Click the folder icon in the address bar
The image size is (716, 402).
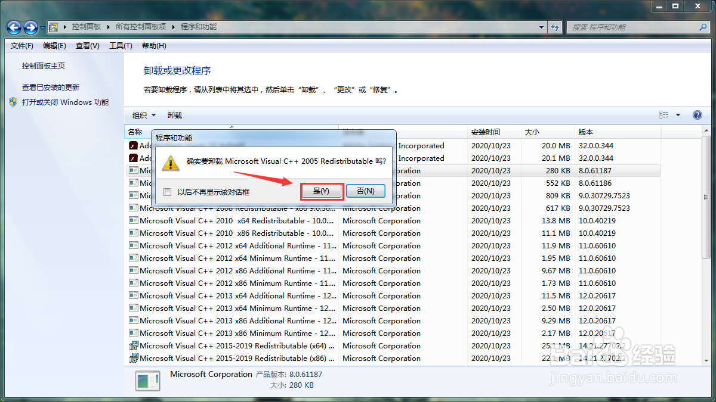53,27
